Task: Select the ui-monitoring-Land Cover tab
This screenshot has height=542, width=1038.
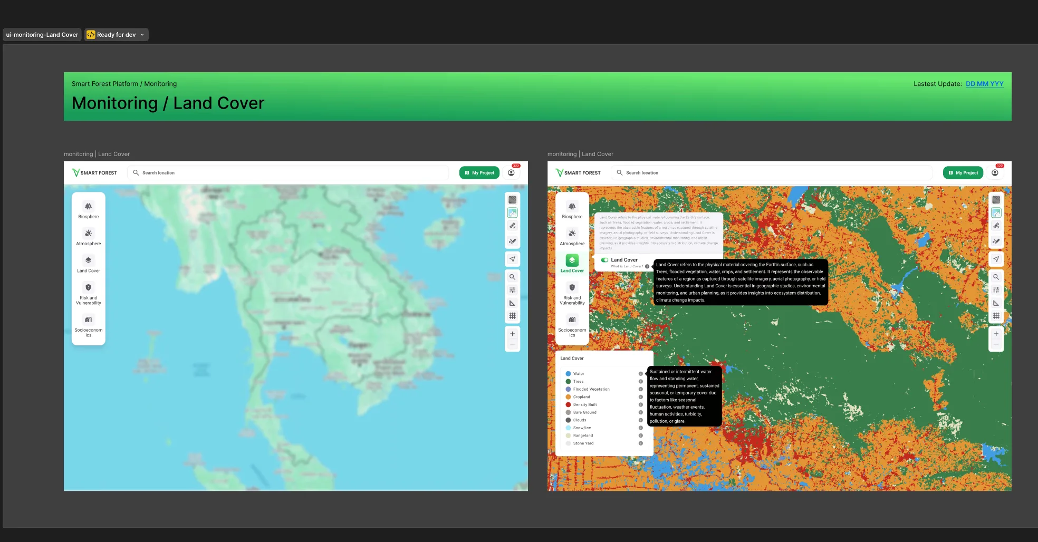Action: pyautogui.click(x=42, y=35)
